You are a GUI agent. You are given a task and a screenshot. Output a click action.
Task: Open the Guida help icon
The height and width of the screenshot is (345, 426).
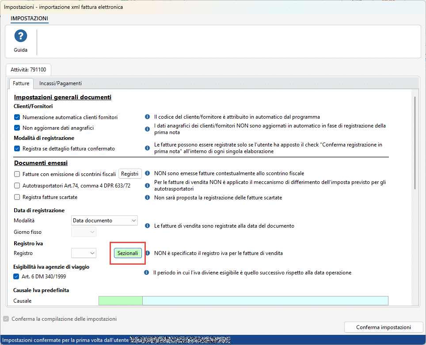pyautogui.click(x=21, y=36)
